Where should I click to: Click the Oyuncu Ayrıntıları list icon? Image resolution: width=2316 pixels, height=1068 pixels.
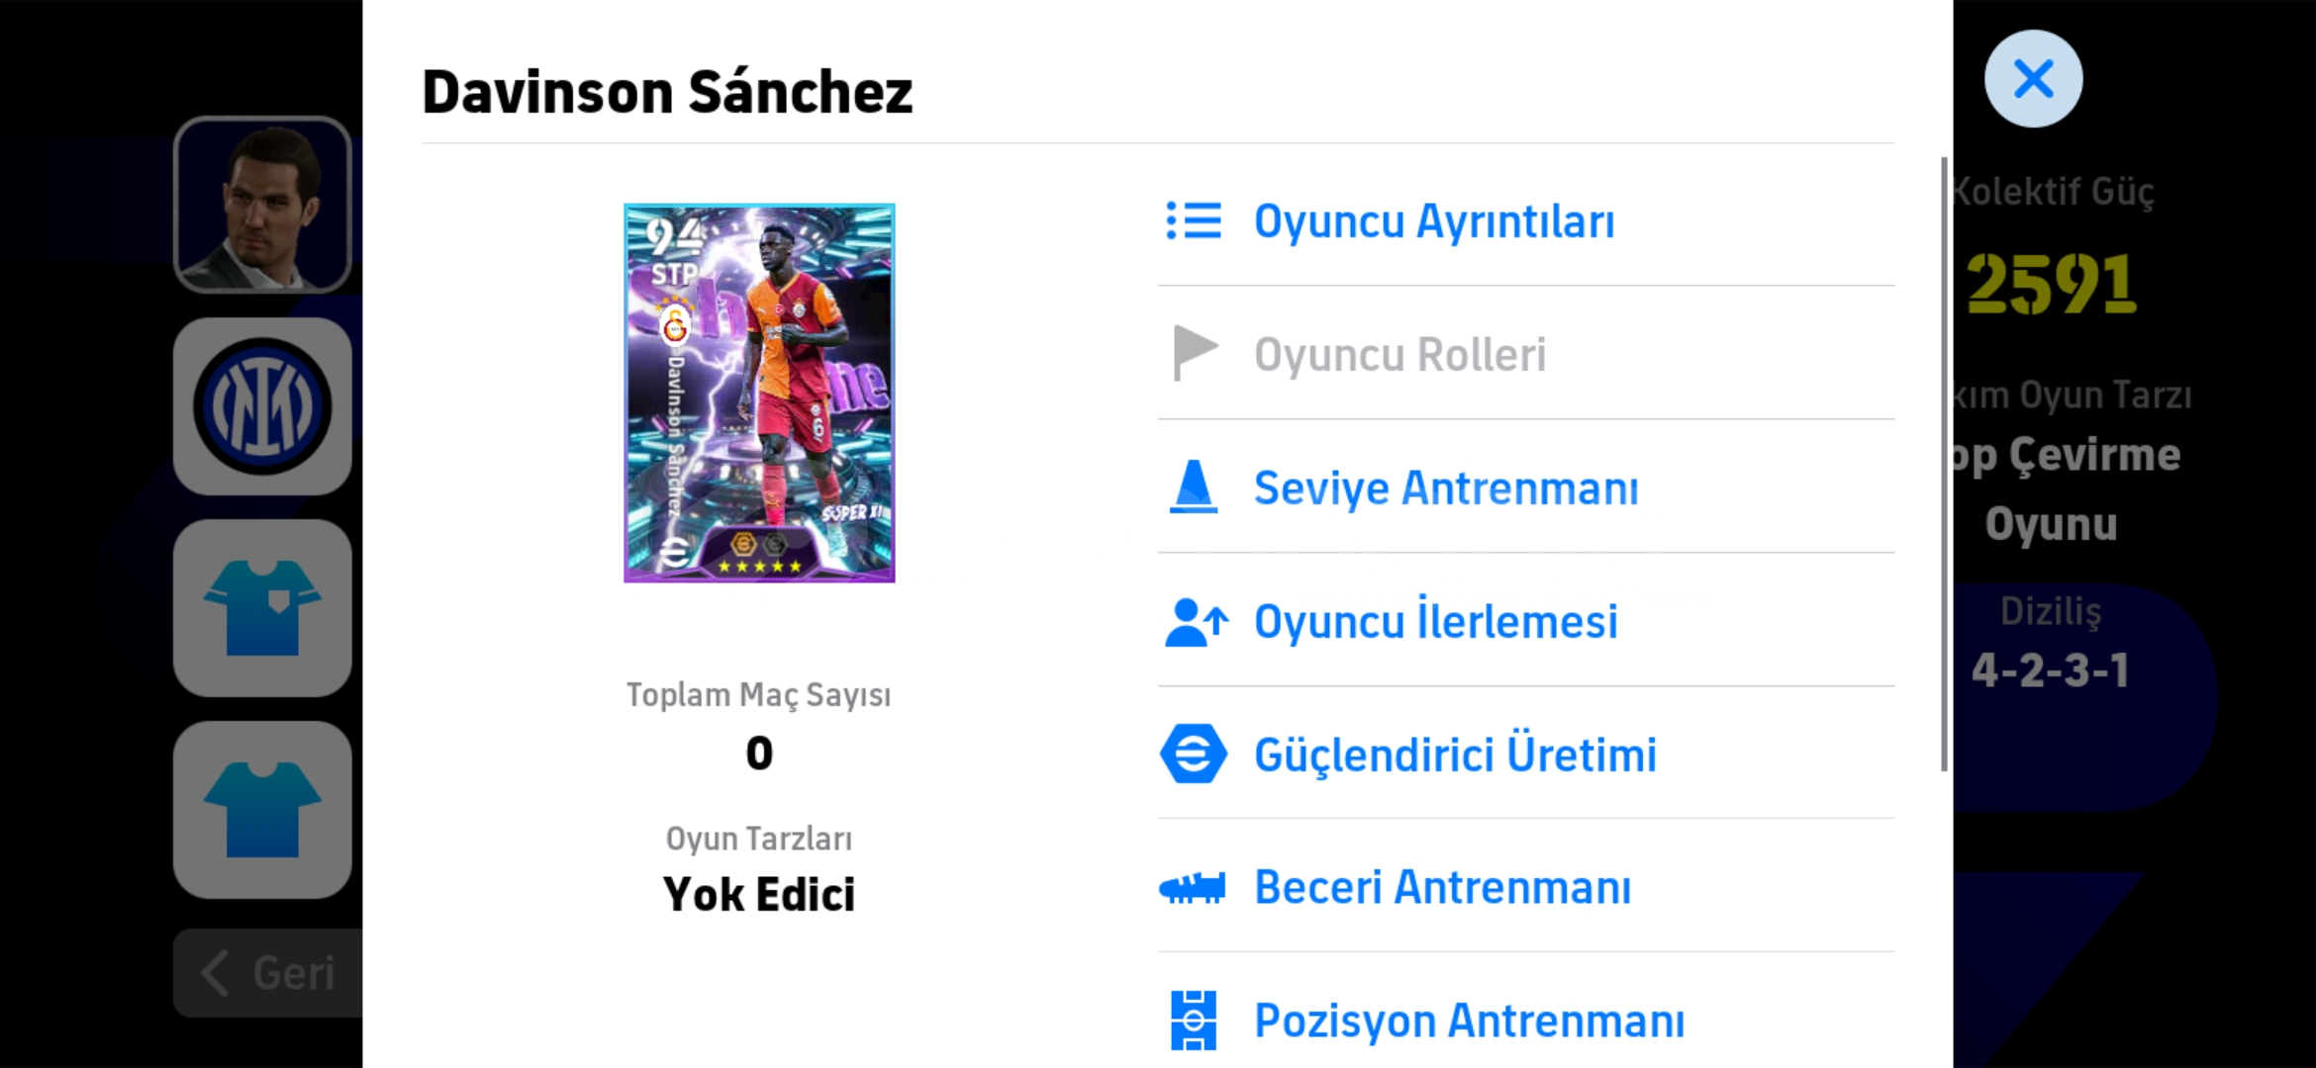point(1194,221)
